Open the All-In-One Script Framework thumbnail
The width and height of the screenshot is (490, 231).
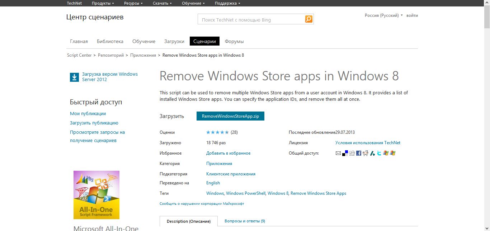tap(96, 195)
